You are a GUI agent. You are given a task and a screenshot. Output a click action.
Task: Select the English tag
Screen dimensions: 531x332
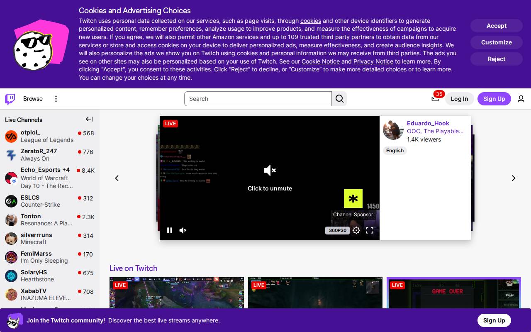coord(395,151)
